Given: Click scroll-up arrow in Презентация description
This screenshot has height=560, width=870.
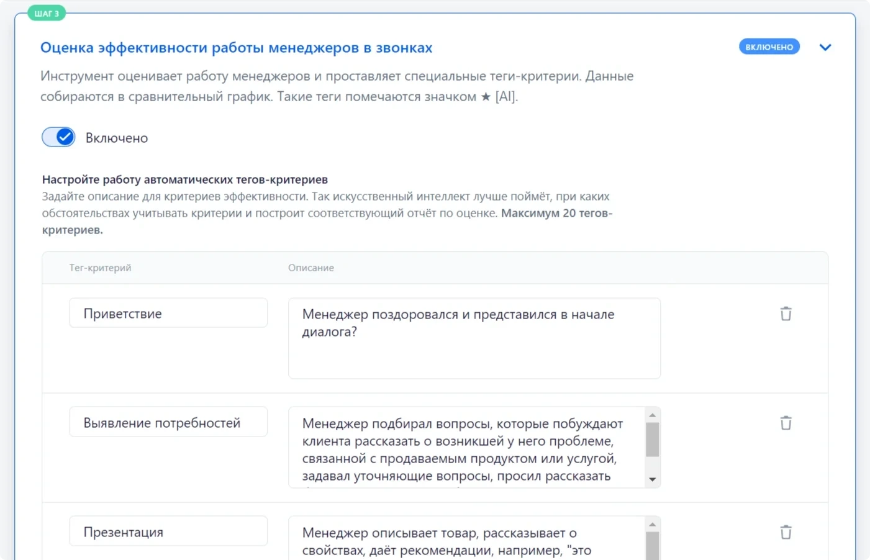Looking at the screenshot, I should tap(652, 524).
